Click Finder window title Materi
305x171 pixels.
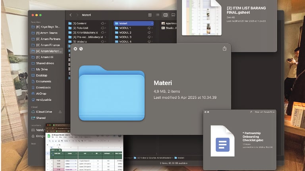click(86, 15)
